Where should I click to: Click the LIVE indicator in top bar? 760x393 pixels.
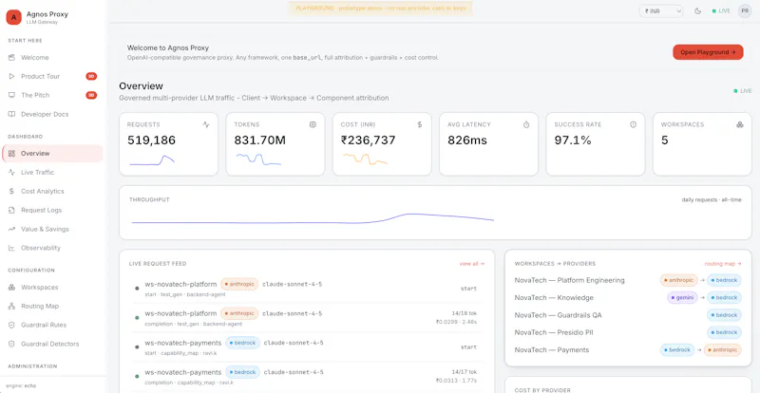click(721, 11)
